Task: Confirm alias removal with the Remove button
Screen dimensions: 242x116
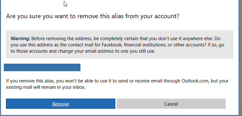Action: 60,104
